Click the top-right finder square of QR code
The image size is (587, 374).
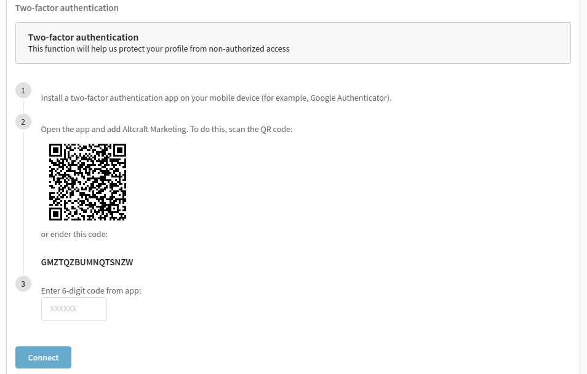coord(120,150)
